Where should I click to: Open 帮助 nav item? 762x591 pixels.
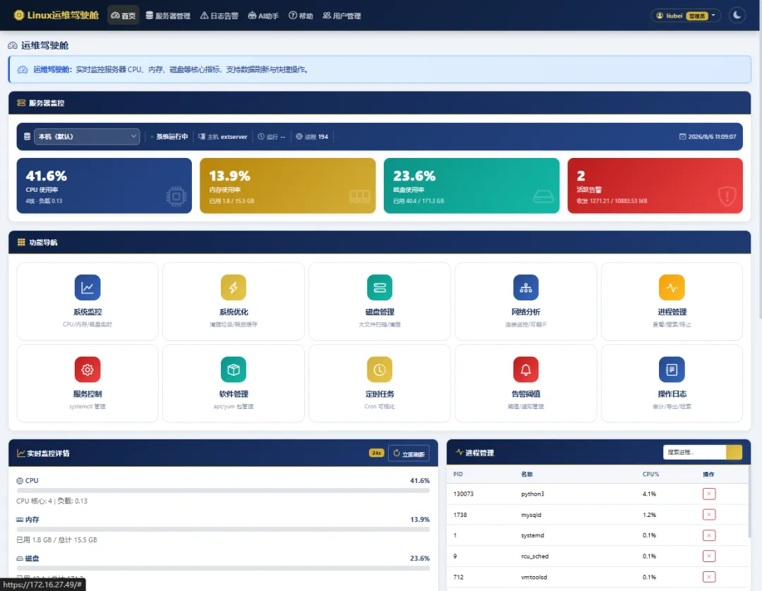(x=301, y=16)
